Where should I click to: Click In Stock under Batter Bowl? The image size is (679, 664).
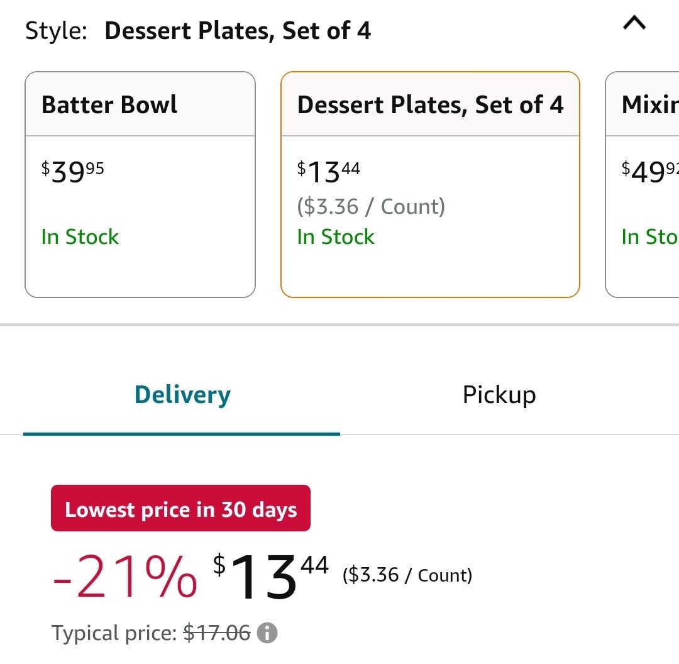tap(80, 236)
